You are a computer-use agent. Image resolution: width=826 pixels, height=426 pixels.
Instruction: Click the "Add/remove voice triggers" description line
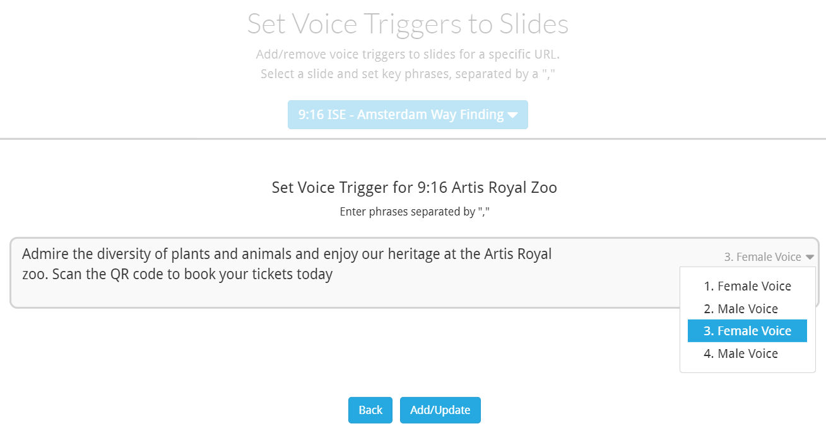coord(408,54)
